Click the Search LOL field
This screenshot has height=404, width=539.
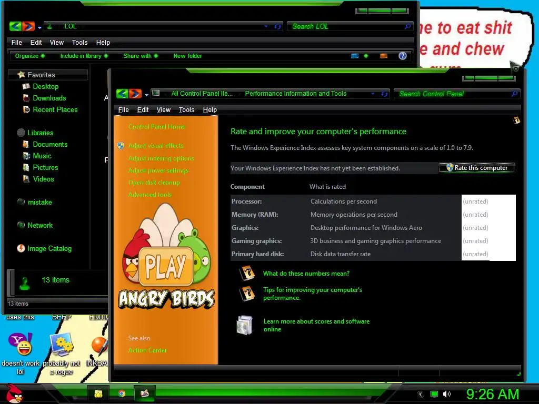pos(350,26)
